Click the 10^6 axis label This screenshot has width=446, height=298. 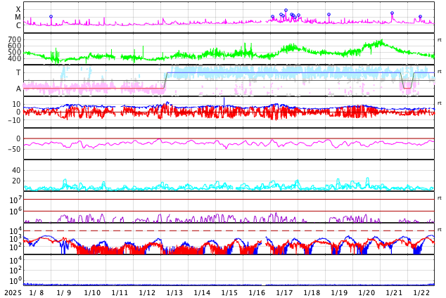(x=15, y=212)
